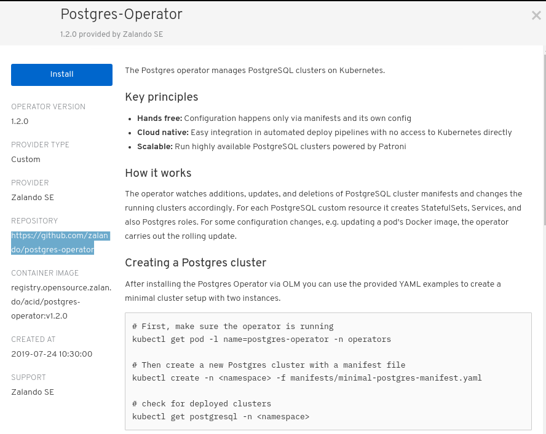
Task: Click the 'kubectl get postgresql' command line
Action: [x=220, y=417]
